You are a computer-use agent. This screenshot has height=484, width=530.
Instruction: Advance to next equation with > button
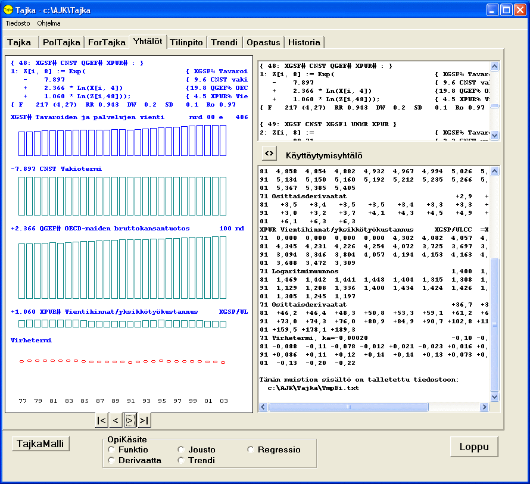[x=130, y=421]
